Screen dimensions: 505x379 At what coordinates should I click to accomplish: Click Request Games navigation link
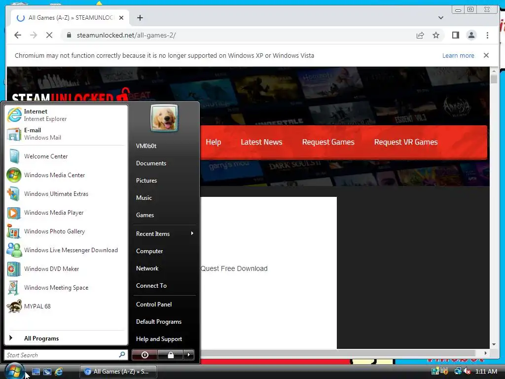click(x=328, y=142)
